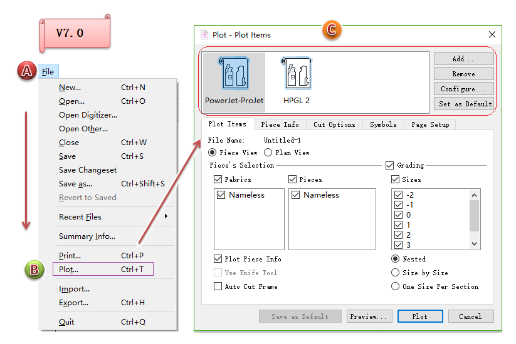This screenshot has height=344, width=516.
Task: Uncheck the Grading checkbox
Action: [x=389, y=166]
